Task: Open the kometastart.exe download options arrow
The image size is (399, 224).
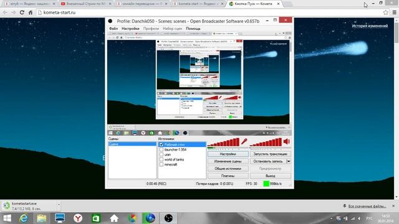Action: click(x=59, y=205)
